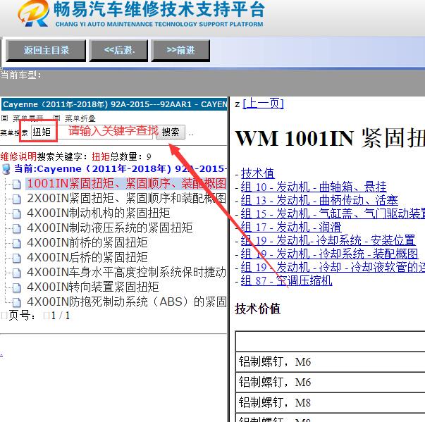This screenshot has height=422, width=425.
Task: Go forward with the >>前进 button
Action: [180, 51]
